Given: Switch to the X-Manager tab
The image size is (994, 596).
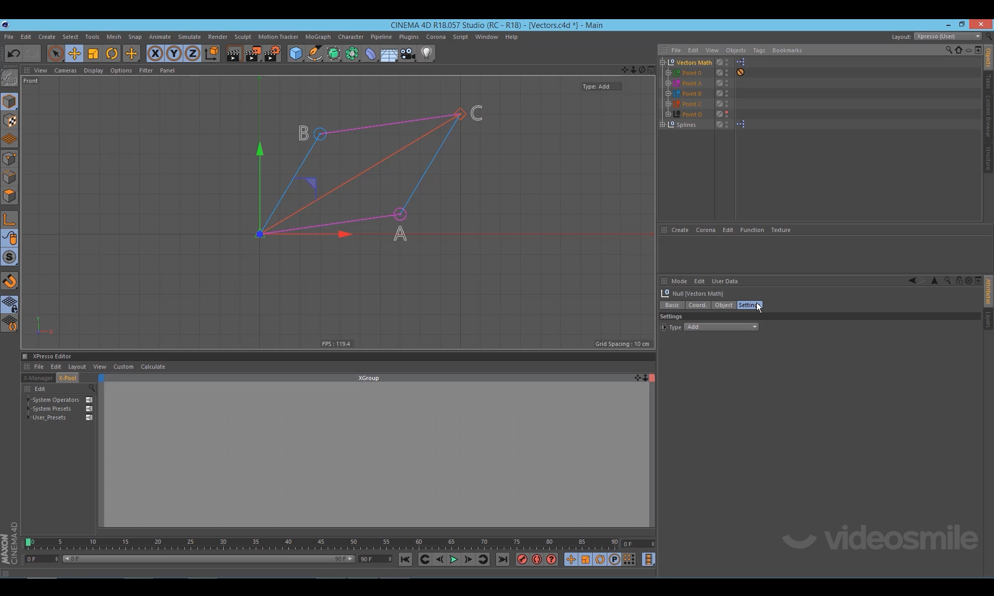Looking at the screenshot, I should pos(38,378).
